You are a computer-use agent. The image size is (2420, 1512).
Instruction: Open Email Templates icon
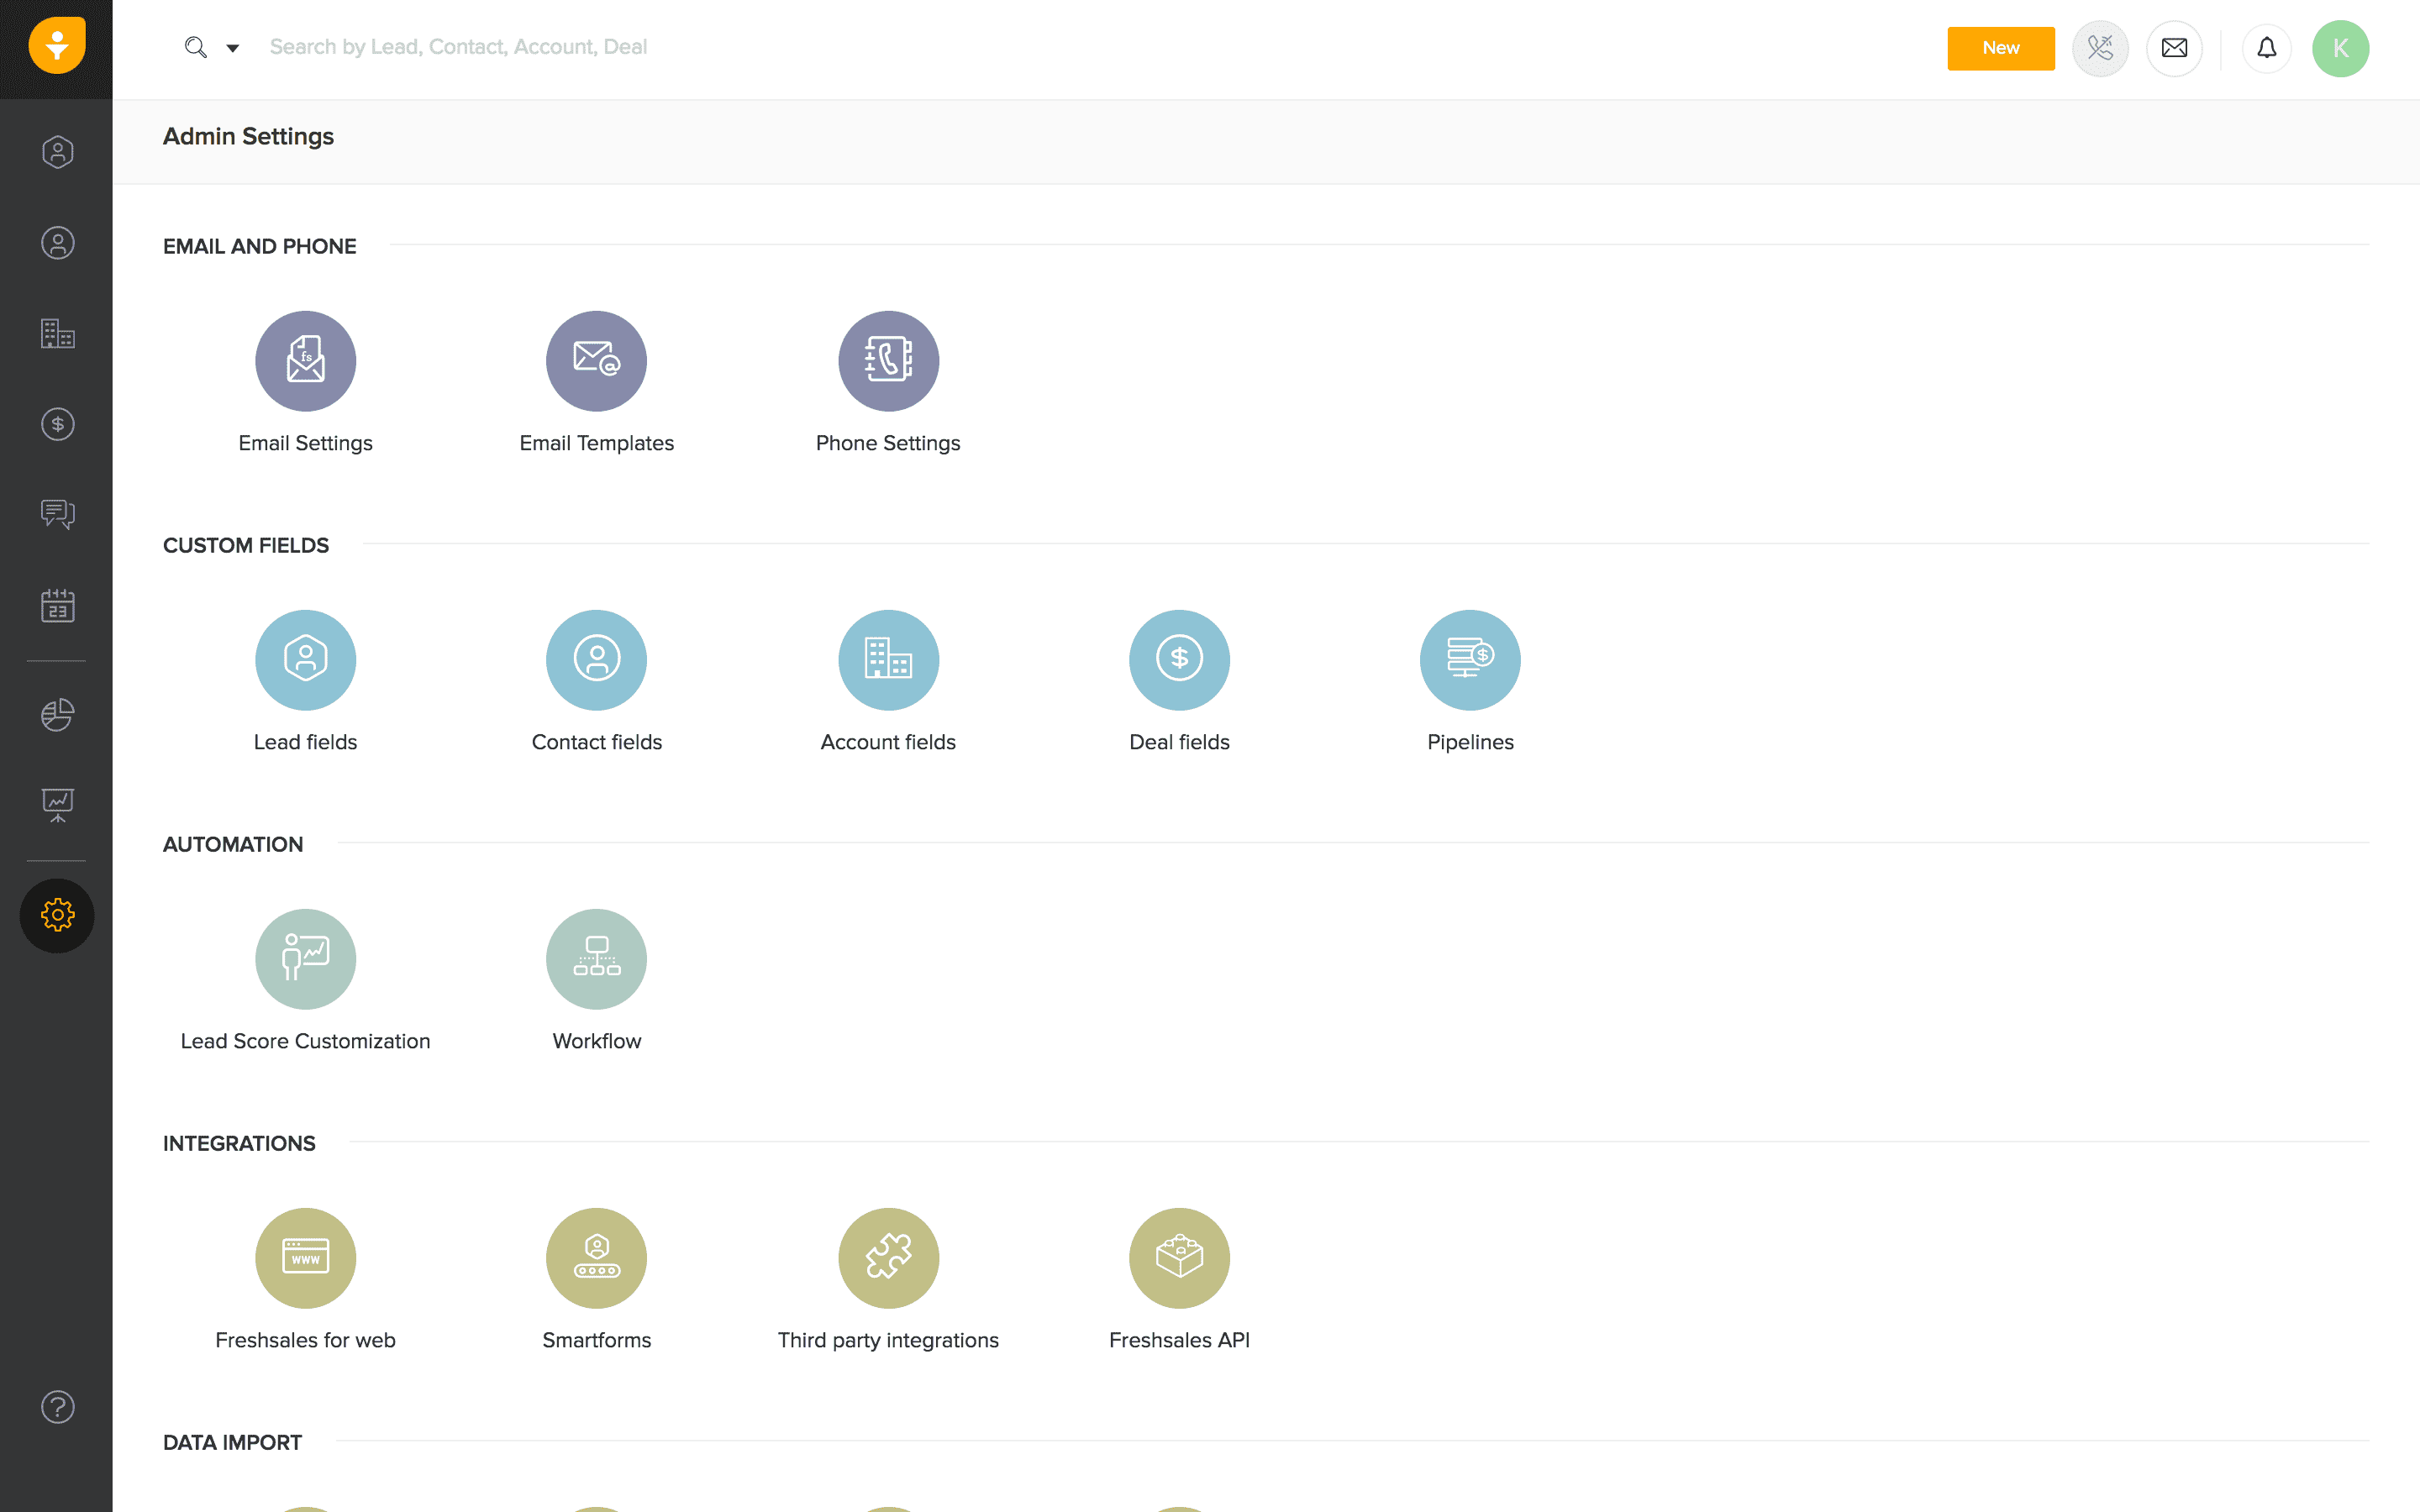tap(596, 360)
